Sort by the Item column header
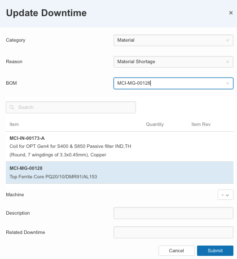This screenshot has width=237, height=259. (x=14, y=125)
